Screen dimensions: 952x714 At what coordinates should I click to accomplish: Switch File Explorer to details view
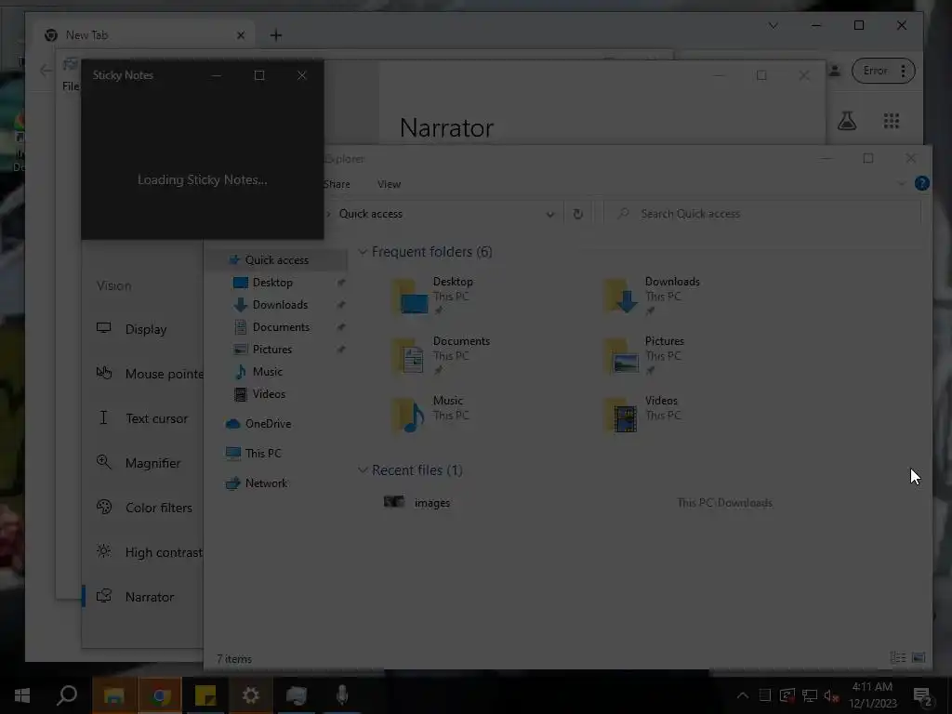897,657
